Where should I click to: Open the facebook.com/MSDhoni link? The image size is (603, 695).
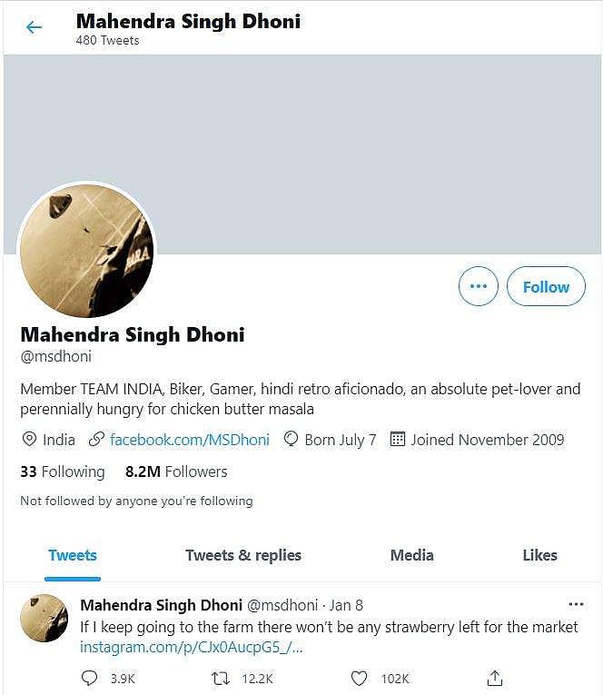pos(189,440)
